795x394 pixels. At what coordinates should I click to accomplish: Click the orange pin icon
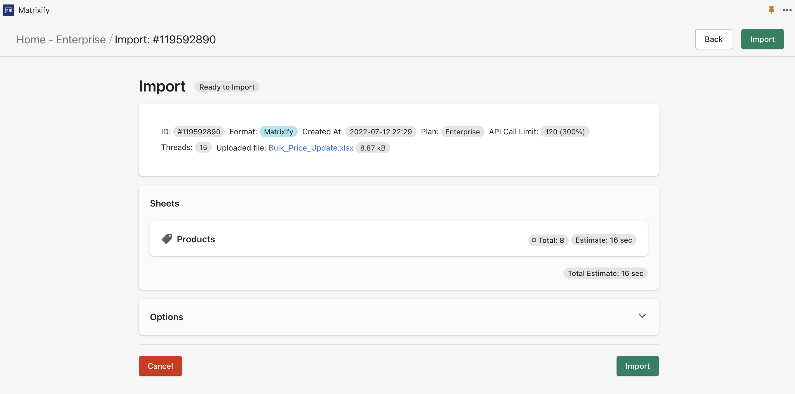(771, 10)
